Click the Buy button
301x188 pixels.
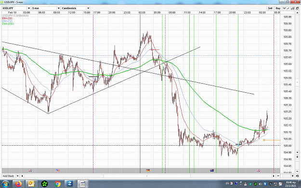pyautogui.click(x=278, y=8)
